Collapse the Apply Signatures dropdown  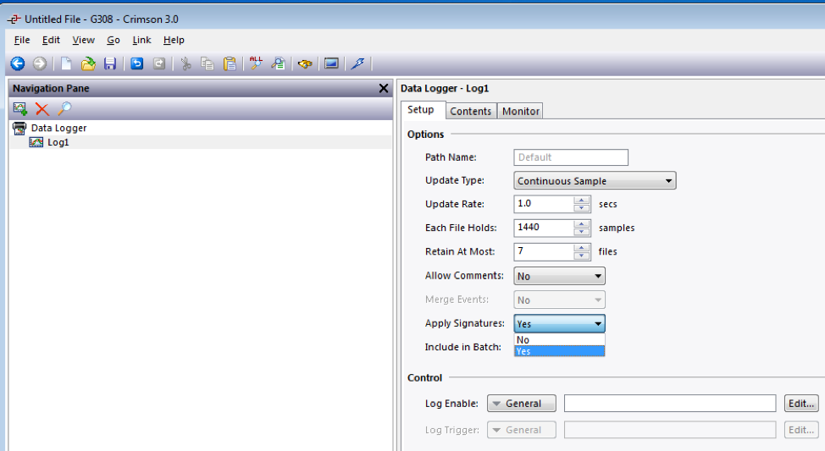coord(559,323)
